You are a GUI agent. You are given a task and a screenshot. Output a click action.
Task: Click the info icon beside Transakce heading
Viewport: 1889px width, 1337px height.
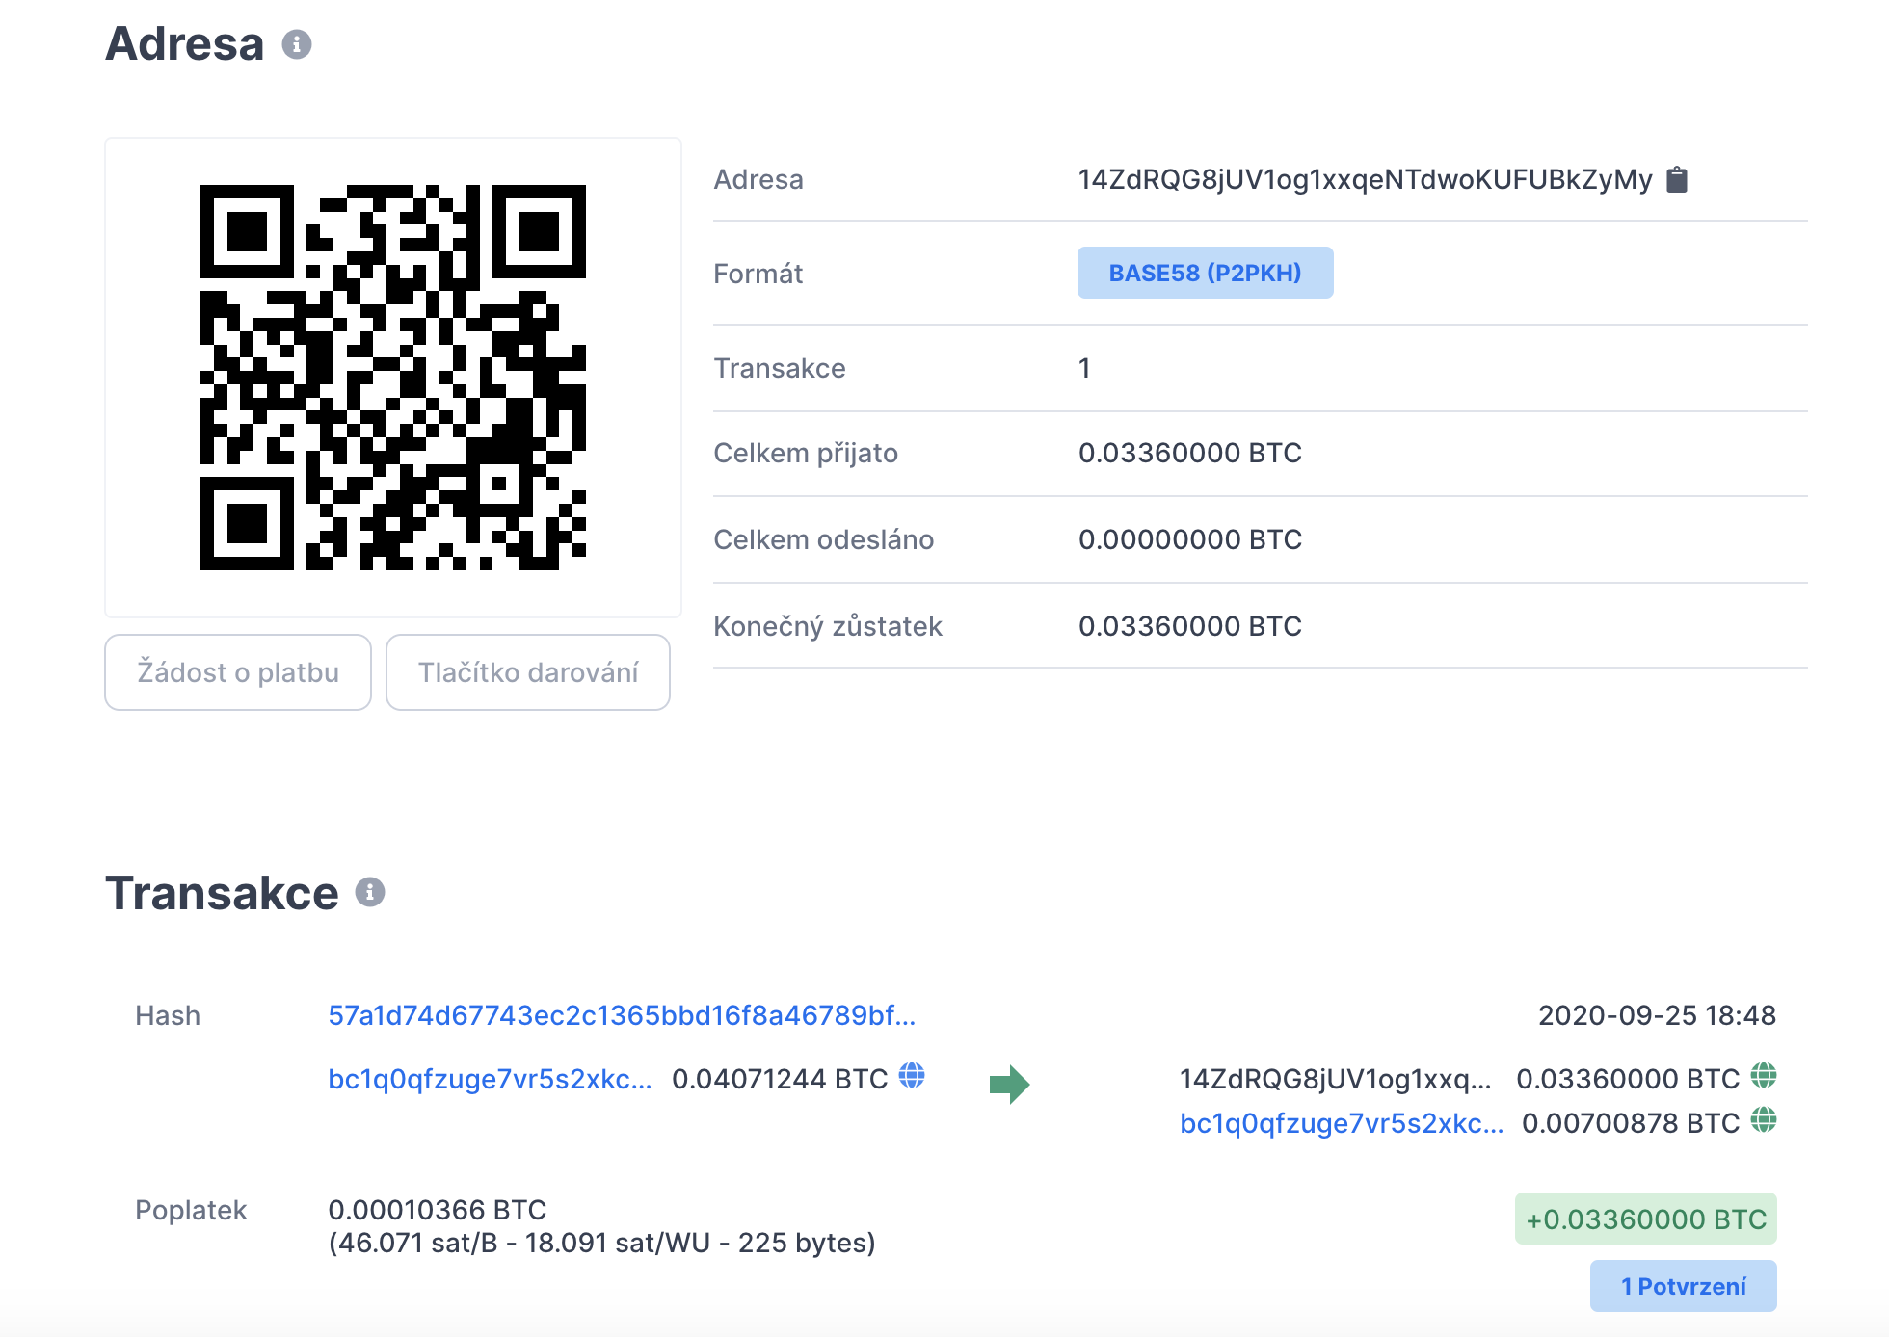point(370,893)
